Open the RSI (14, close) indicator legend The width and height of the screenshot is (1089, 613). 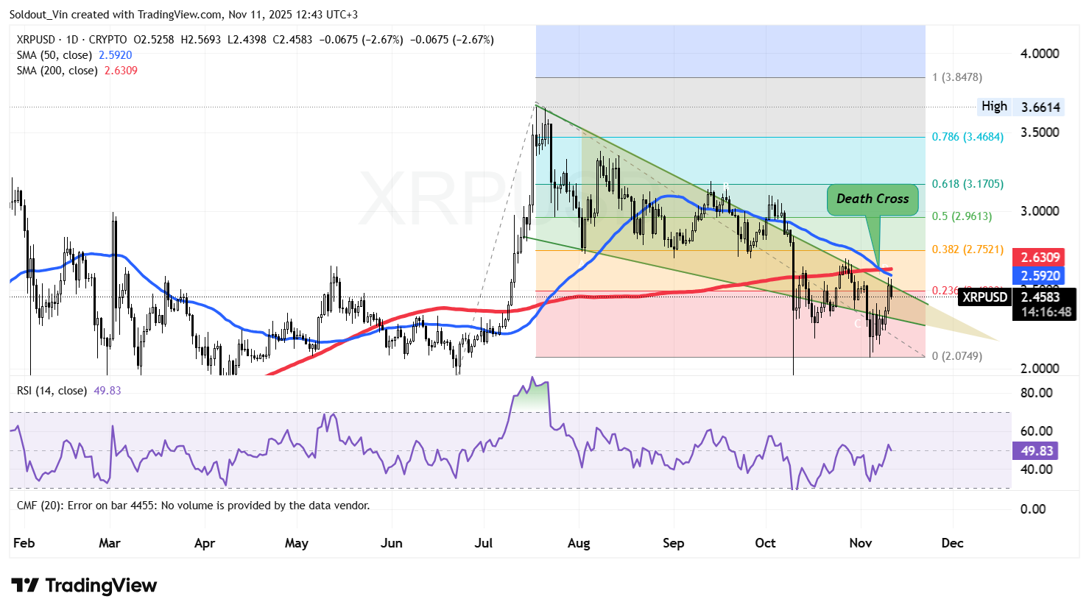click(x=52, y=391)
